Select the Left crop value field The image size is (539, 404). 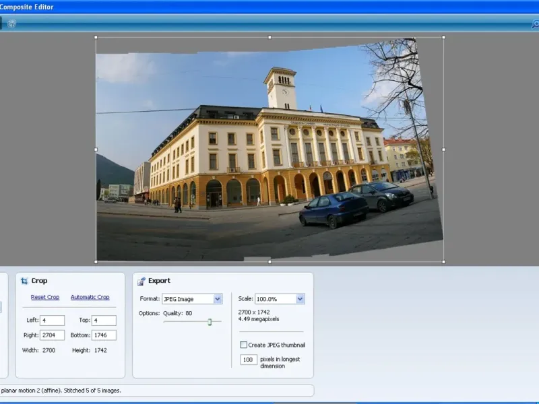[52, 321]
